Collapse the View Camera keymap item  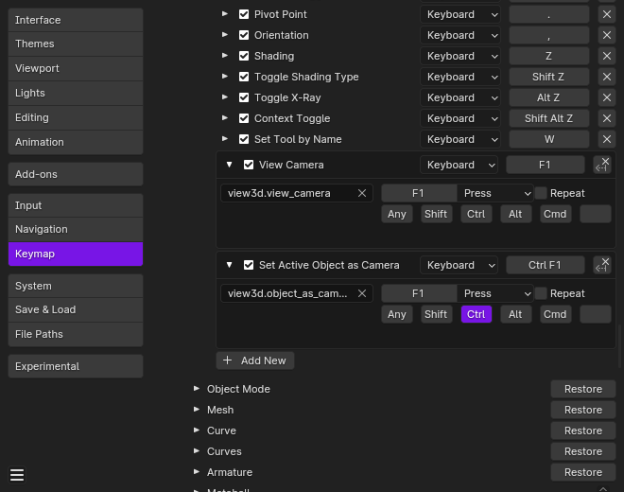229,164
